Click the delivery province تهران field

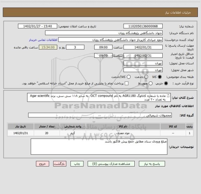coord(143,63)
